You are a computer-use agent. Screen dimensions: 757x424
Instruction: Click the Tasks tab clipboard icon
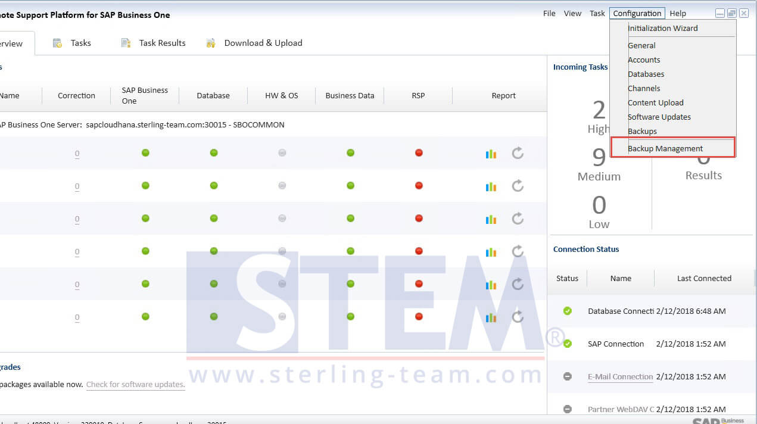(x=57, y=43)
